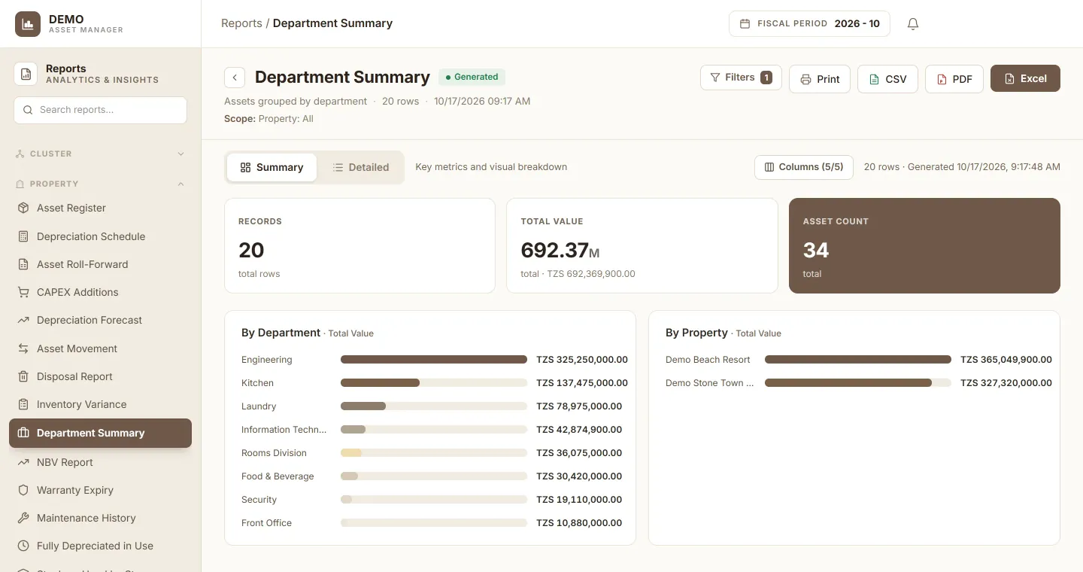Open Depreciation Schedule report
The height and width of the screenshot is (572, 1083).
click(100, 236)
